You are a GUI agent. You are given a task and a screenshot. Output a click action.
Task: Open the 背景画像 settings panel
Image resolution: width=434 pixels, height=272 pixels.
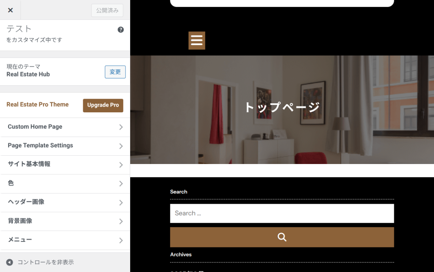[65, 221]
